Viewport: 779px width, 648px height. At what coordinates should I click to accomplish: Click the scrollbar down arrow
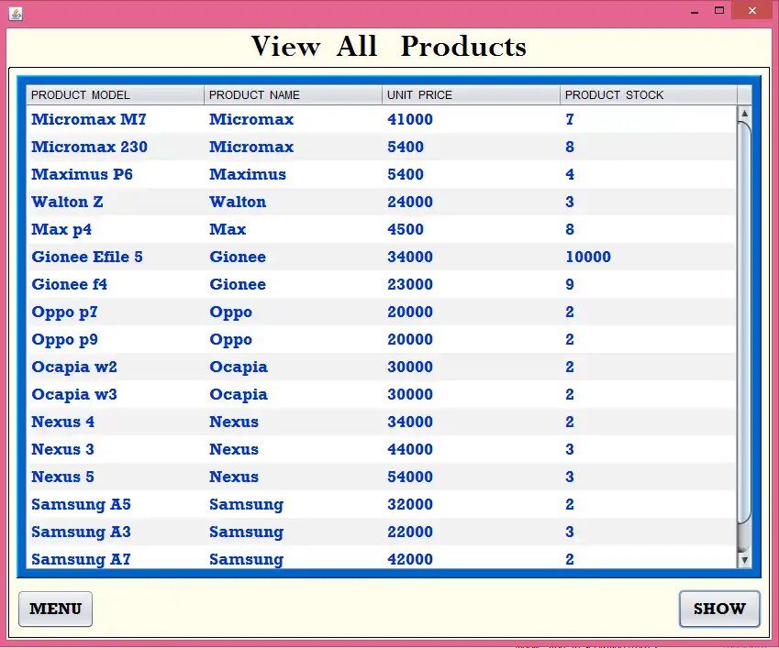pyautogui.click(x=744, y=560)
